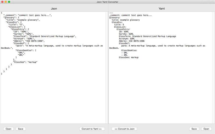The image size is (215, 134).
Task: Click the divider between Json and Yaml panes
Action: (107, 67)
